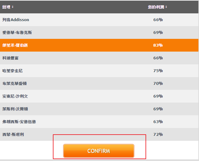The height and width of the screenshot is (161, 199).
Task: Select the 西蒙·斯坦利 manager row
Action: click(x=99, y=134)
